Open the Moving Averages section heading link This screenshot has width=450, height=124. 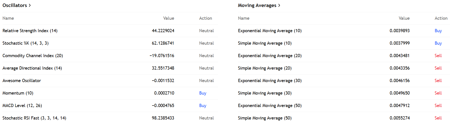click(x=257, y=5)
